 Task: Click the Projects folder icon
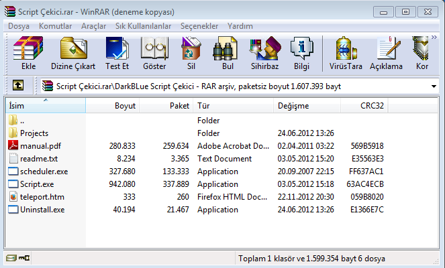pos(13,133)
